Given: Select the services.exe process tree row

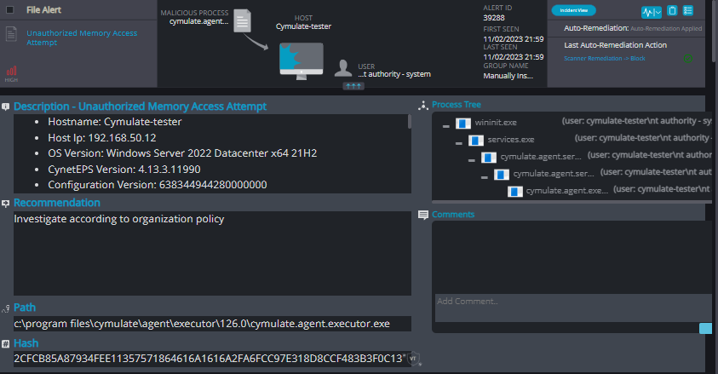Looking at the screenshot, I should click(x=510, y=140).
